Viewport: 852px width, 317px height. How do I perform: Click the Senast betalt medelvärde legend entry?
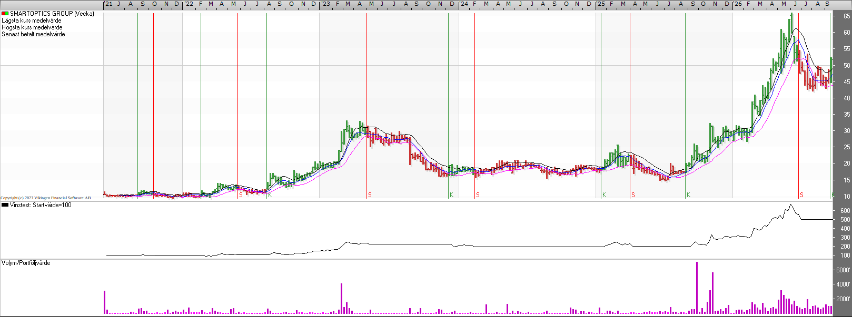pyautogui.click(x=33, y=34)
